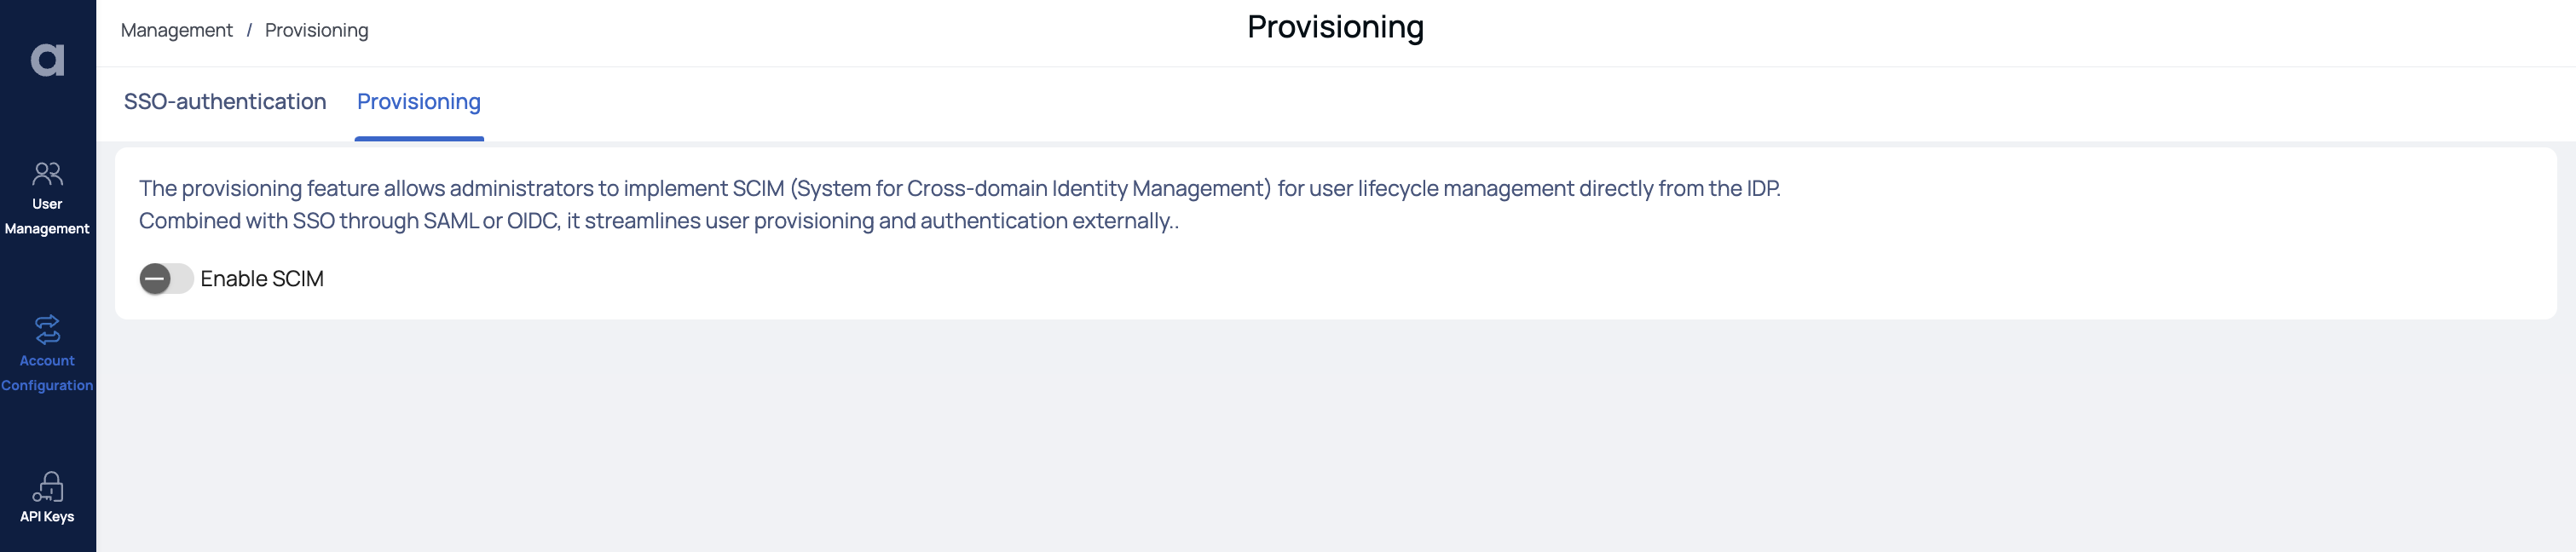
Task: Open Account Configuration arrows icon
Action: click(x=47, y=330)
